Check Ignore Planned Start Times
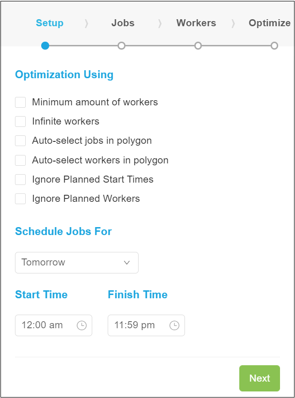 (x=20, y=179)
